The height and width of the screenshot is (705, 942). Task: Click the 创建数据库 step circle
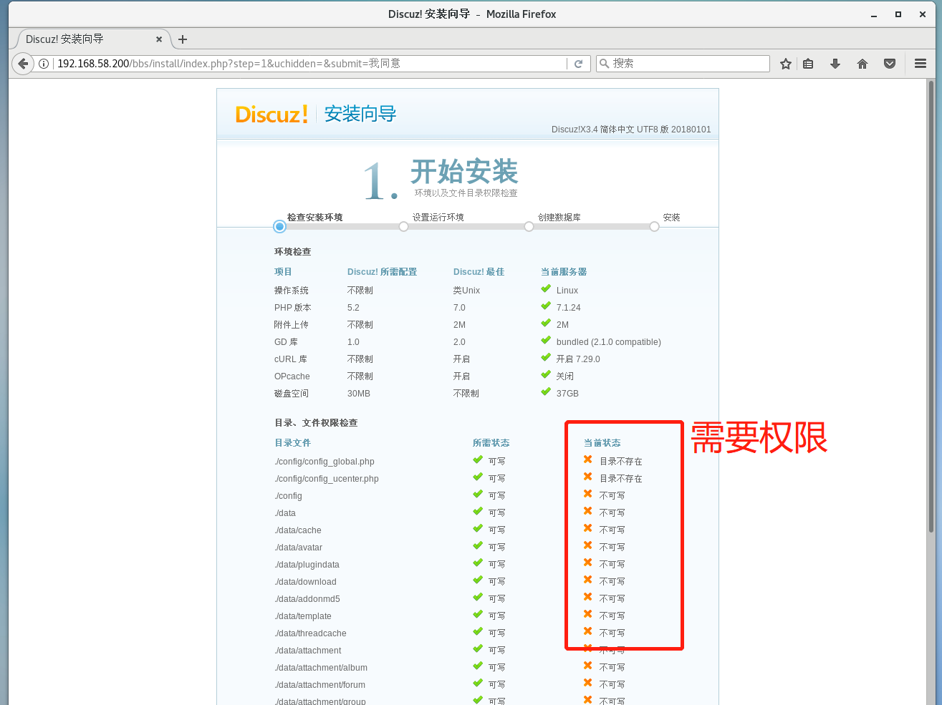(529, 227)
